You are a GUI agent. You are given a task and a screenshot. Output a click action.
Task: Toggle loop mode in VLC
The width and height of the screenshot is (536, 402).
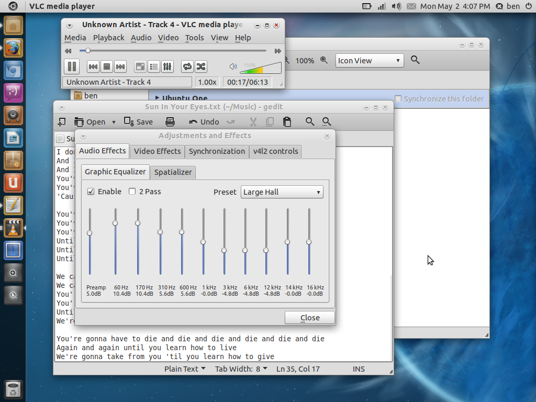click(187, 66)
